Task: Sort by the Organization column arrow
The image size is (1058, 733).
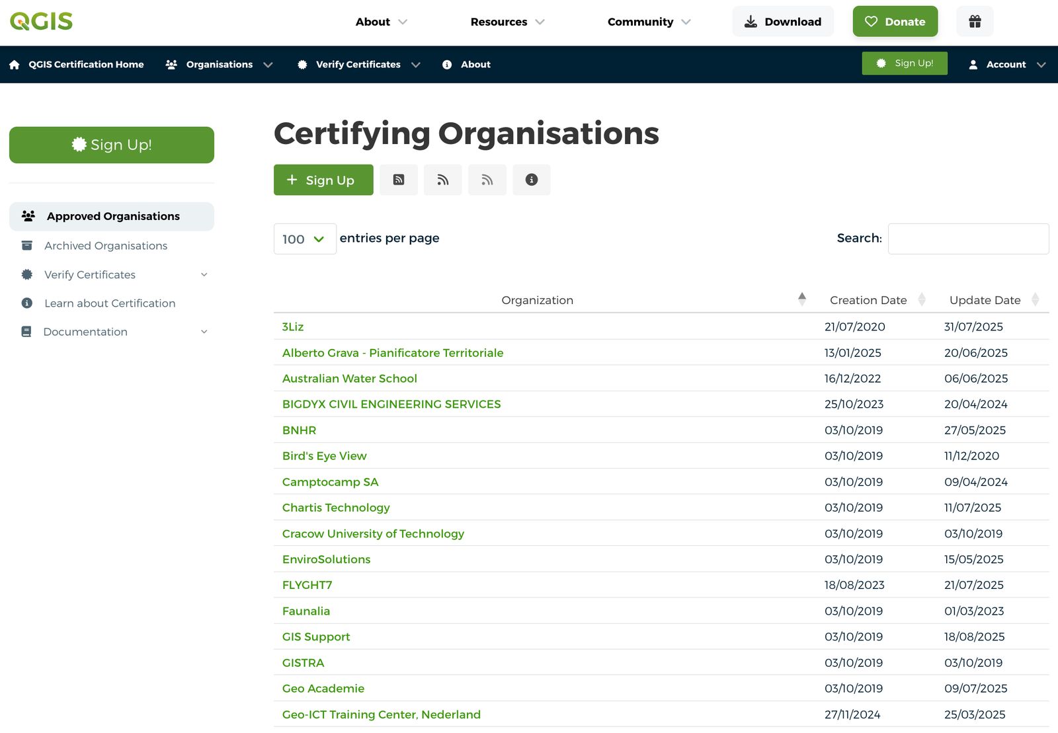Action: [x=802, y=299]
